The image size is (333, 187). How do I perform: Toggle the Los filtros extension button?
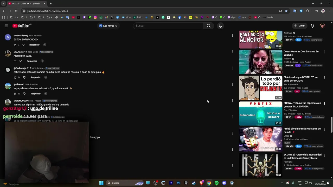(x=108, y=26)
